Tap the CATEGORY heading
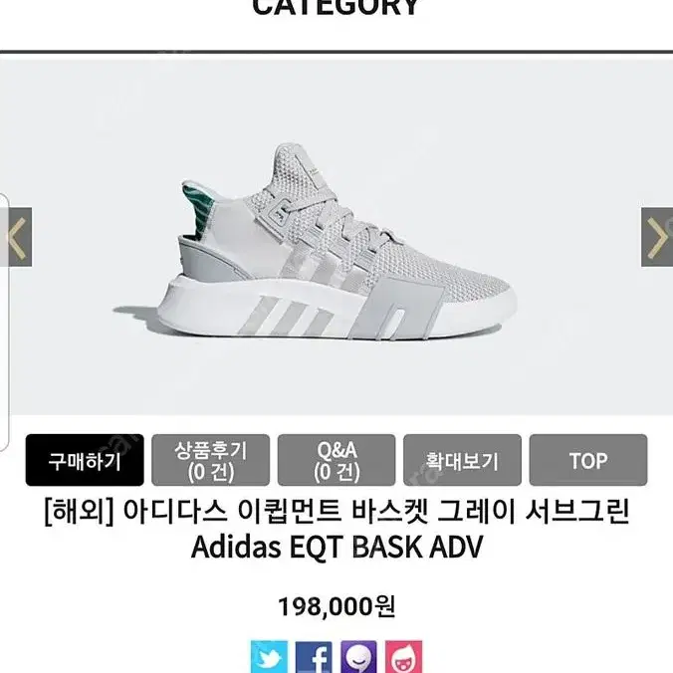Image resolution: width=673 pixels, height=673 pixels. click(x=336, y=7)
